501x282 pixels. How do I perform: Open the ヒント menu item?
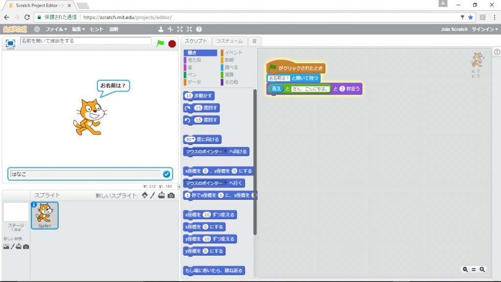click(x=96, y=29)
